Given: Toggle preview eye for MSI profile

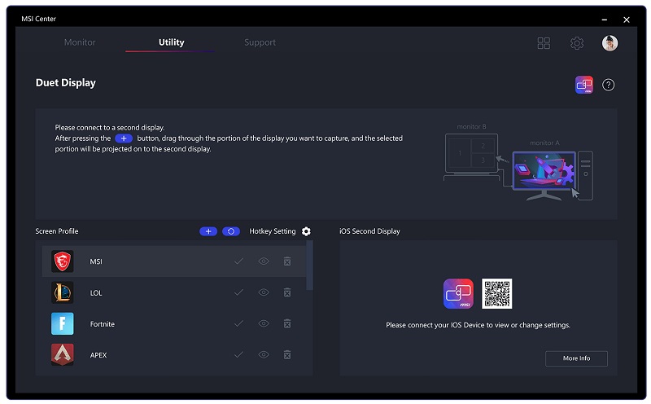Looking at the screenshot, I should [264, 261].
